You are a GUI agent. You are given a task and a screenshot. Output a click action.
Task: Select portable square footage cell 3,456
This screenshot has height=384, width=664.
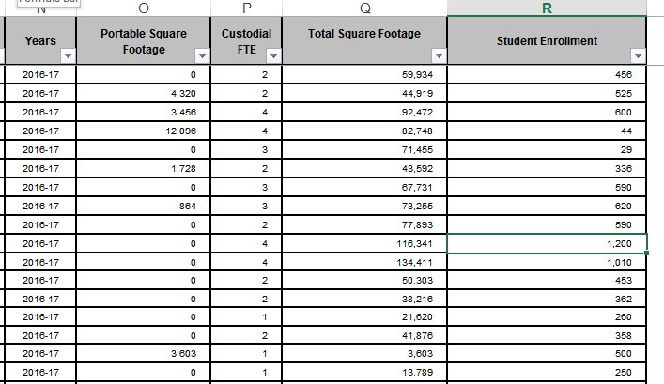(144, 112)
